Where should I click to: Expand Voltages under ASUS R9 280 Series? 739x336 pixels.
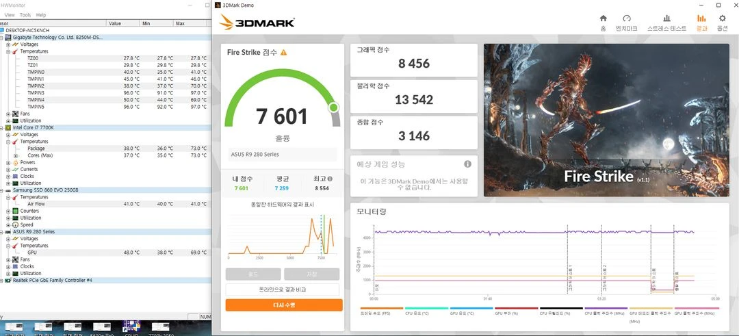(8, 239)
